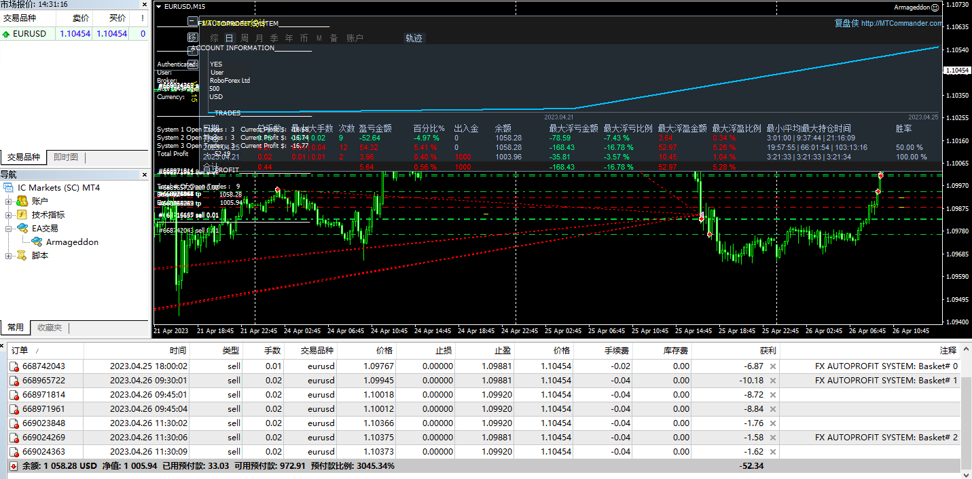Click the 1.10454 current price marker on axis
Image resolution: width=972 pixels, height=479 pixels.
[x=957, y=71]
